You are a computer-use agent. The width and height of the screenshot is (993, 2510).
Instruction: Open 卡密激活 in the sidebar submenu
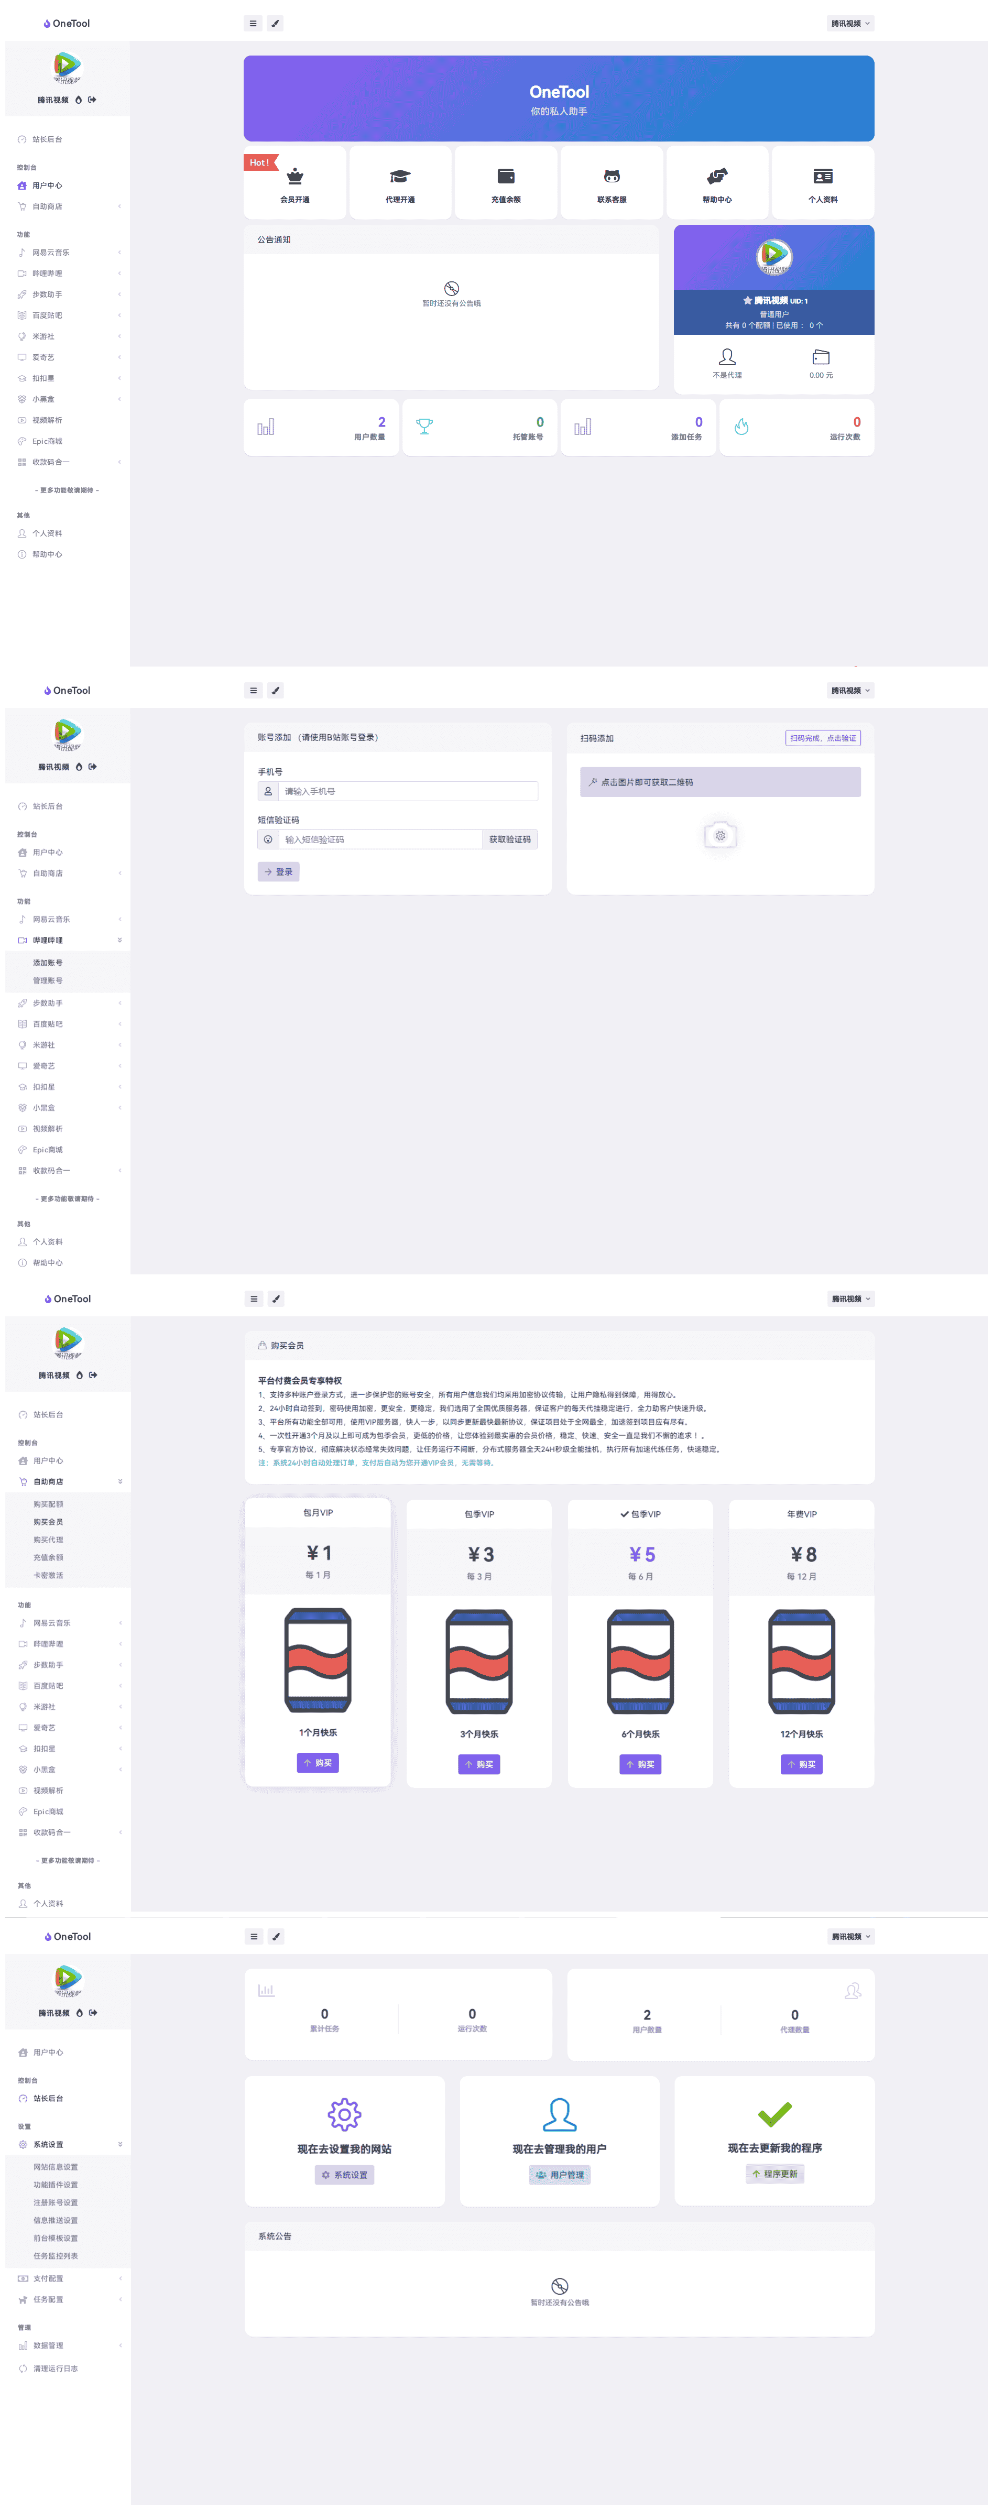pyautogui.click(x=48, y=1576)
